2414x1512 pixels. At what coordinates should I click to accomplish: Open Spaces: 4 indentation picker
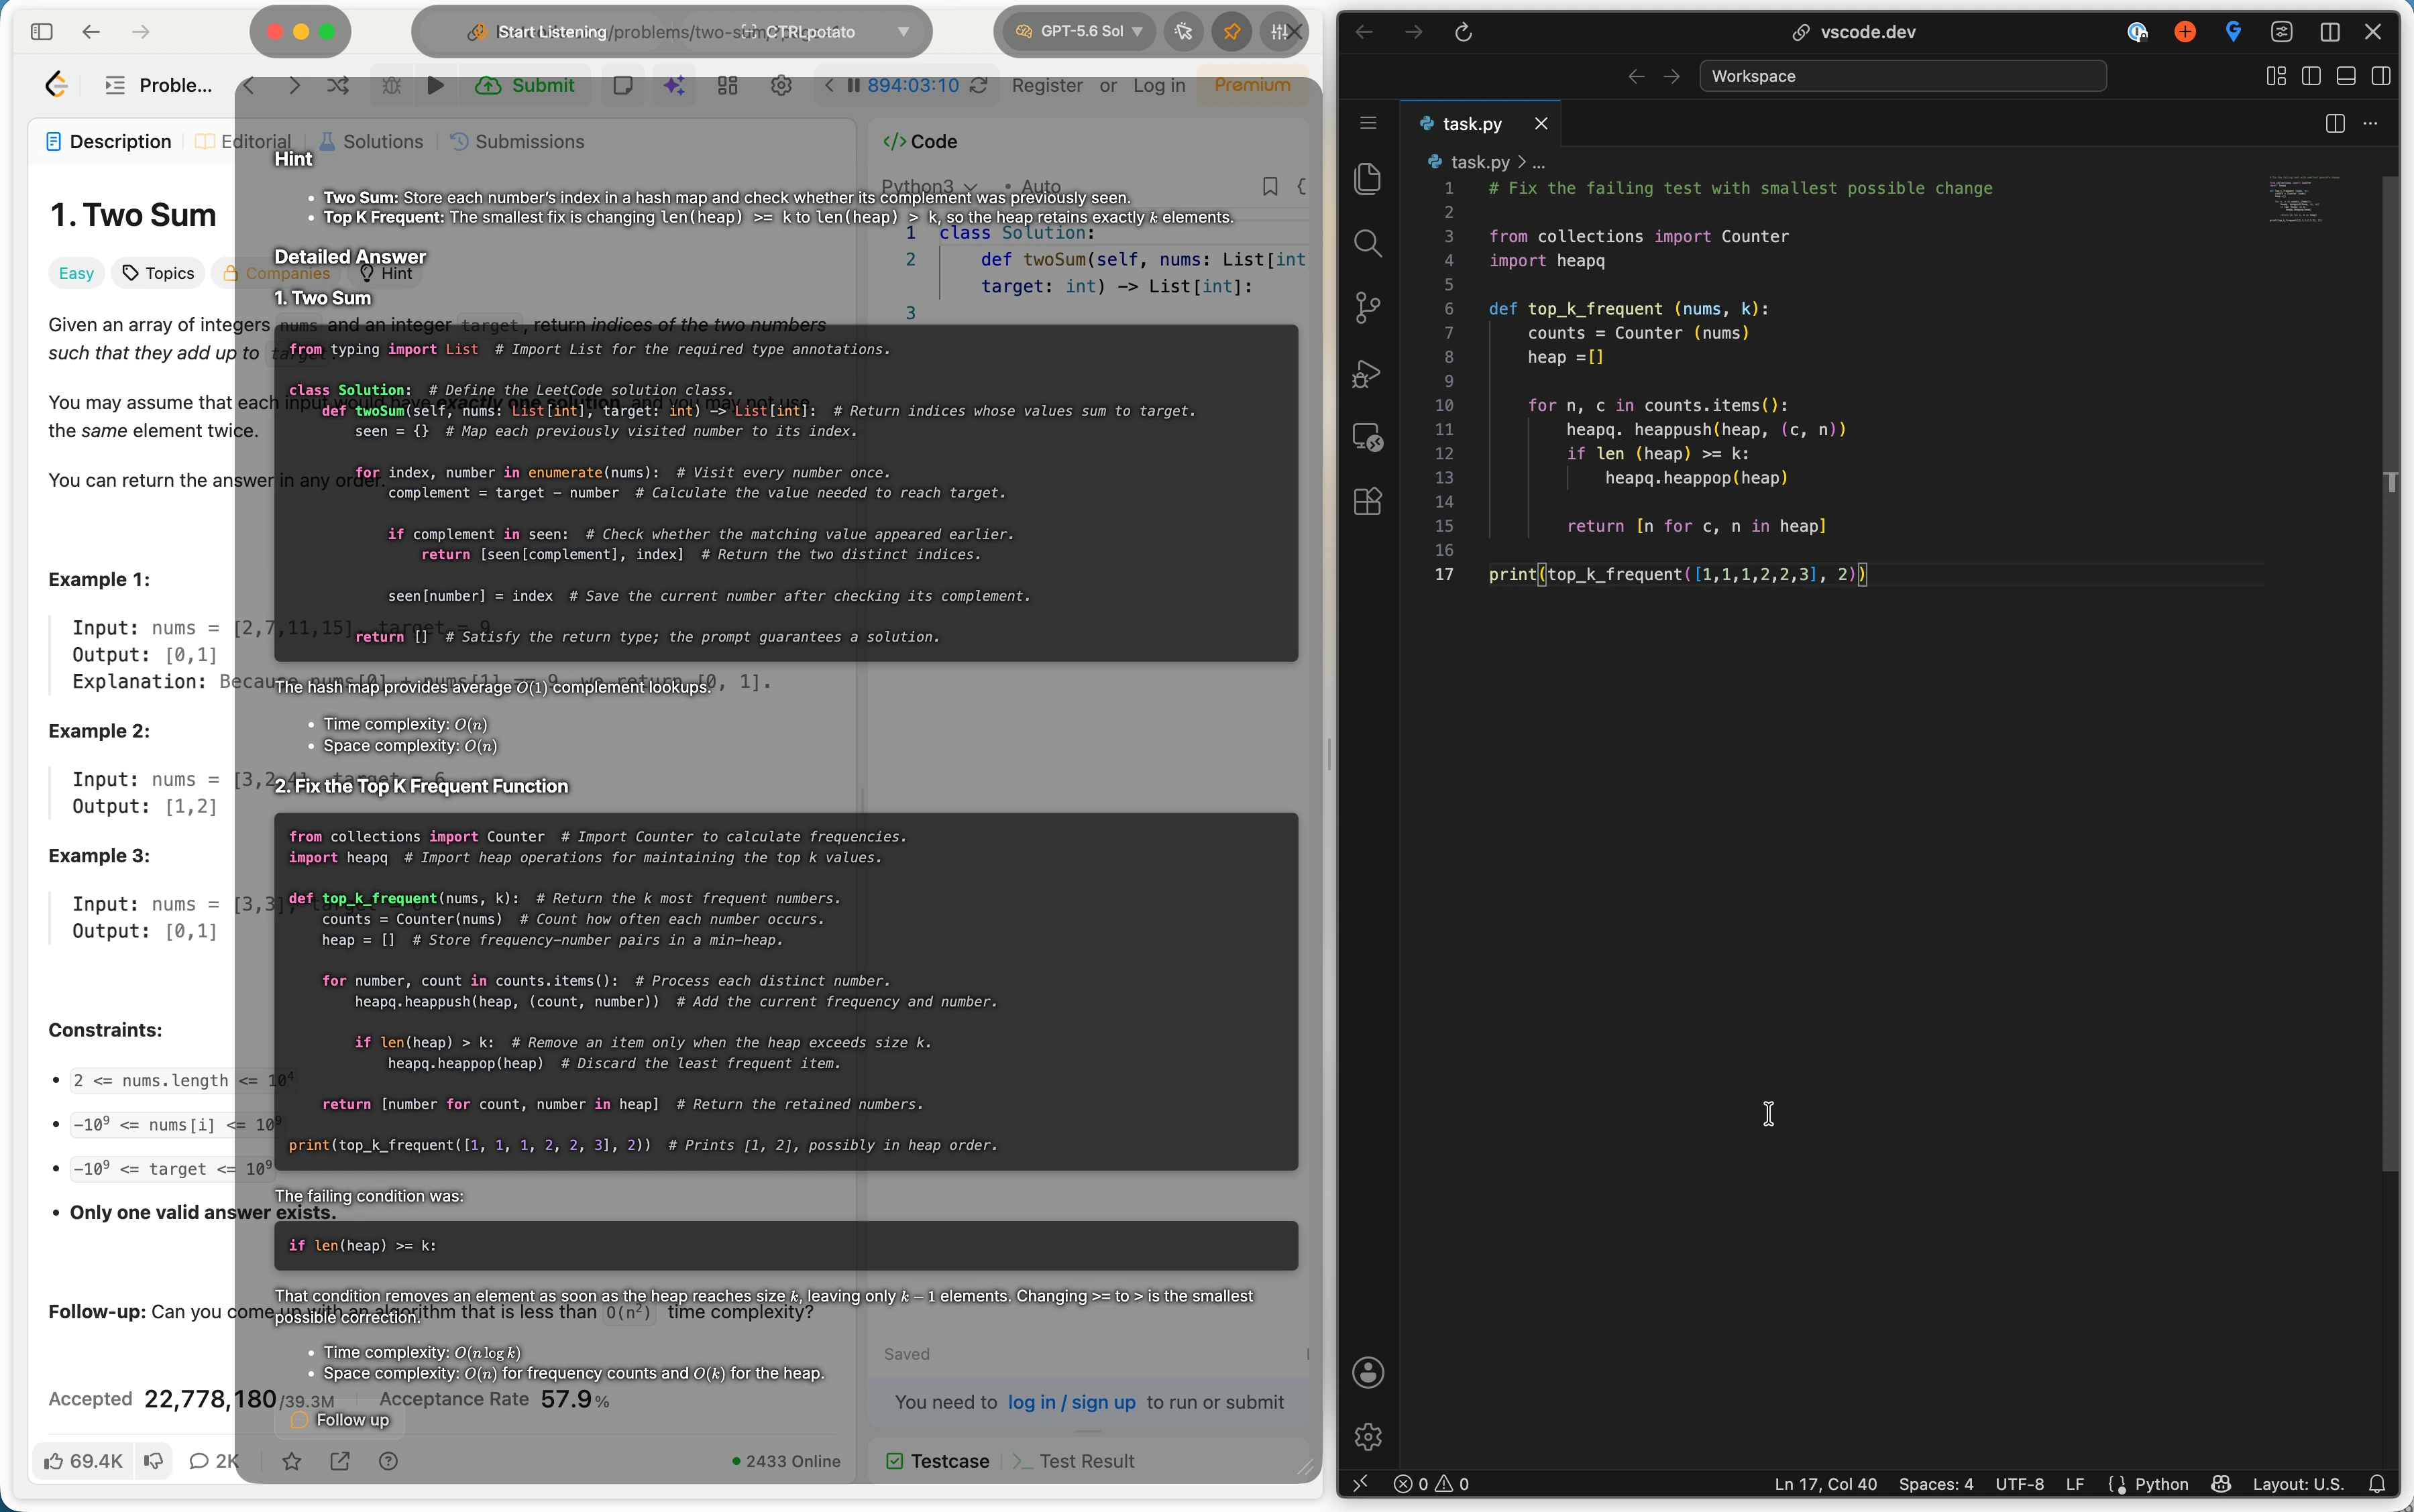click(1936, 1484)
